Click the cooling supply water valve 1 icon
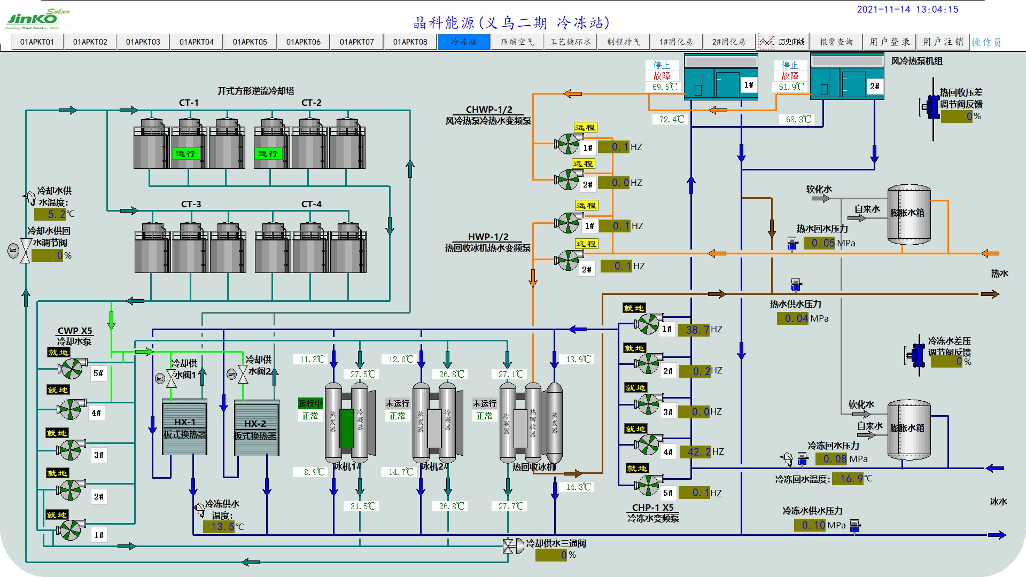Image resolution: width=1026 pixels, height=577 pixels. click(x=171, y=378)
